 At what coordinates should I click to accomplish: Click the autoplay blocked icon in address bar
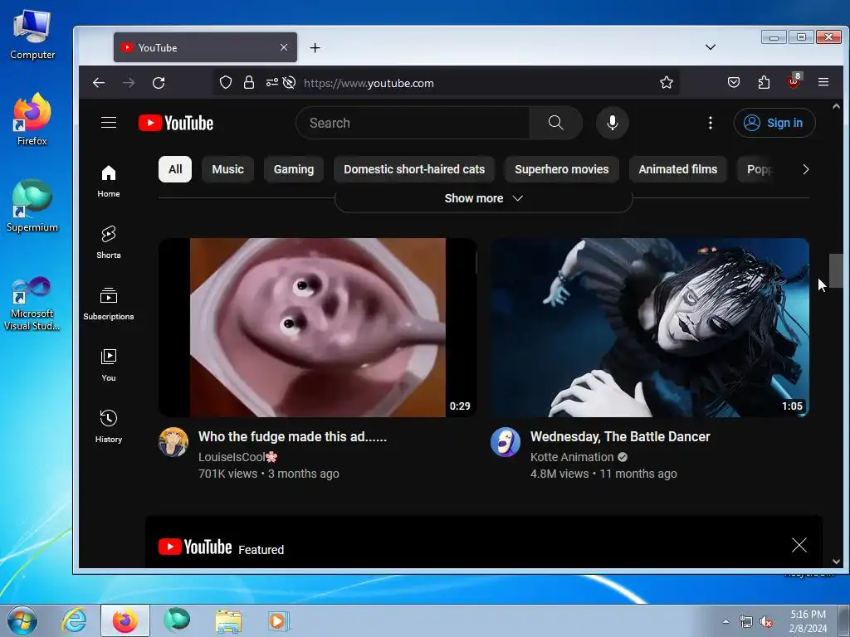(290, 83)
